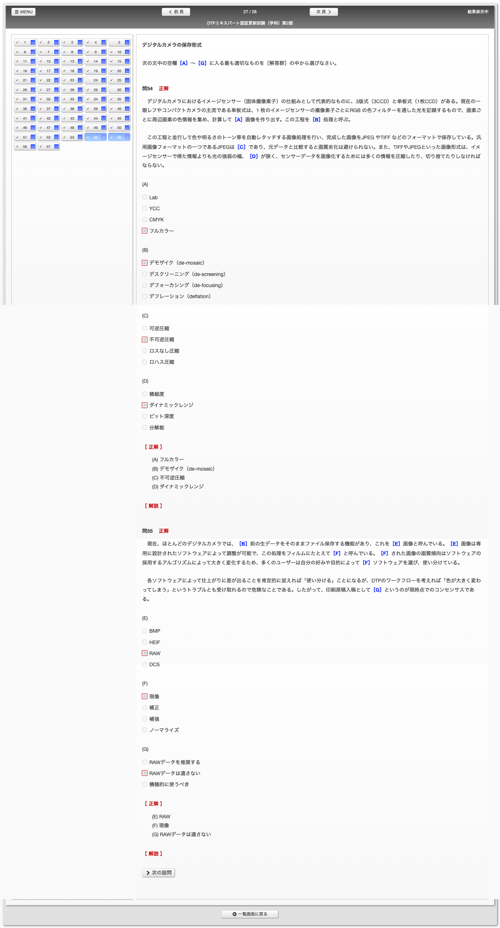
Task: Open the MENU hamburger button
Action: (23, 12)
